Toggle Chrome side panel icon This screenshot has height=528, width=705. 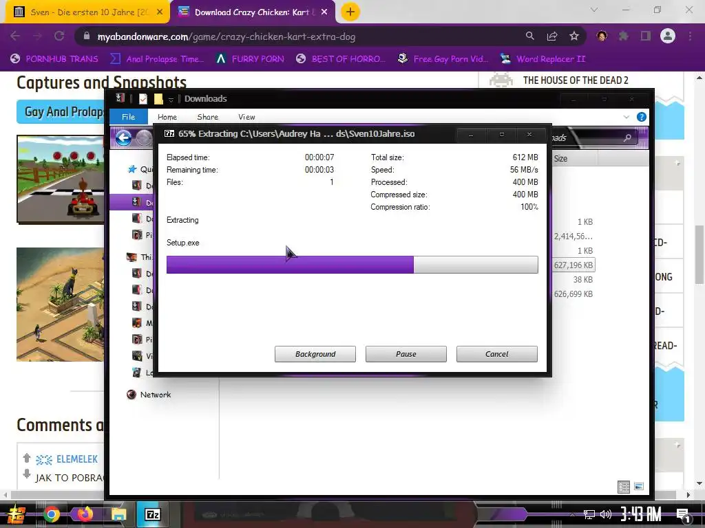tap(646, 36)
